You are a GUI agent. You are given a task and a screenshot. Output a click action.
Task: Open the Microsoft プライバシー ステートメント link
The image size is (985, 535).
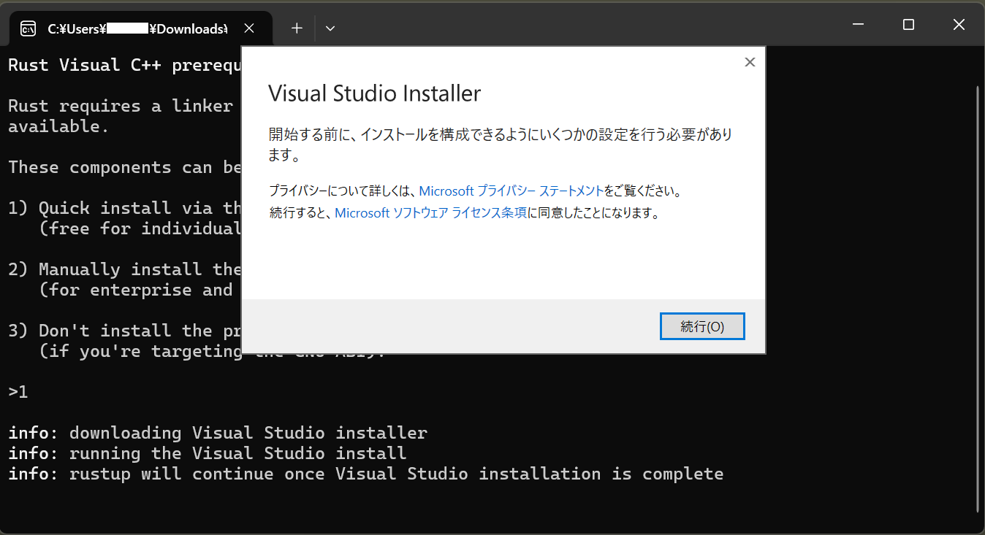point(511,191)
